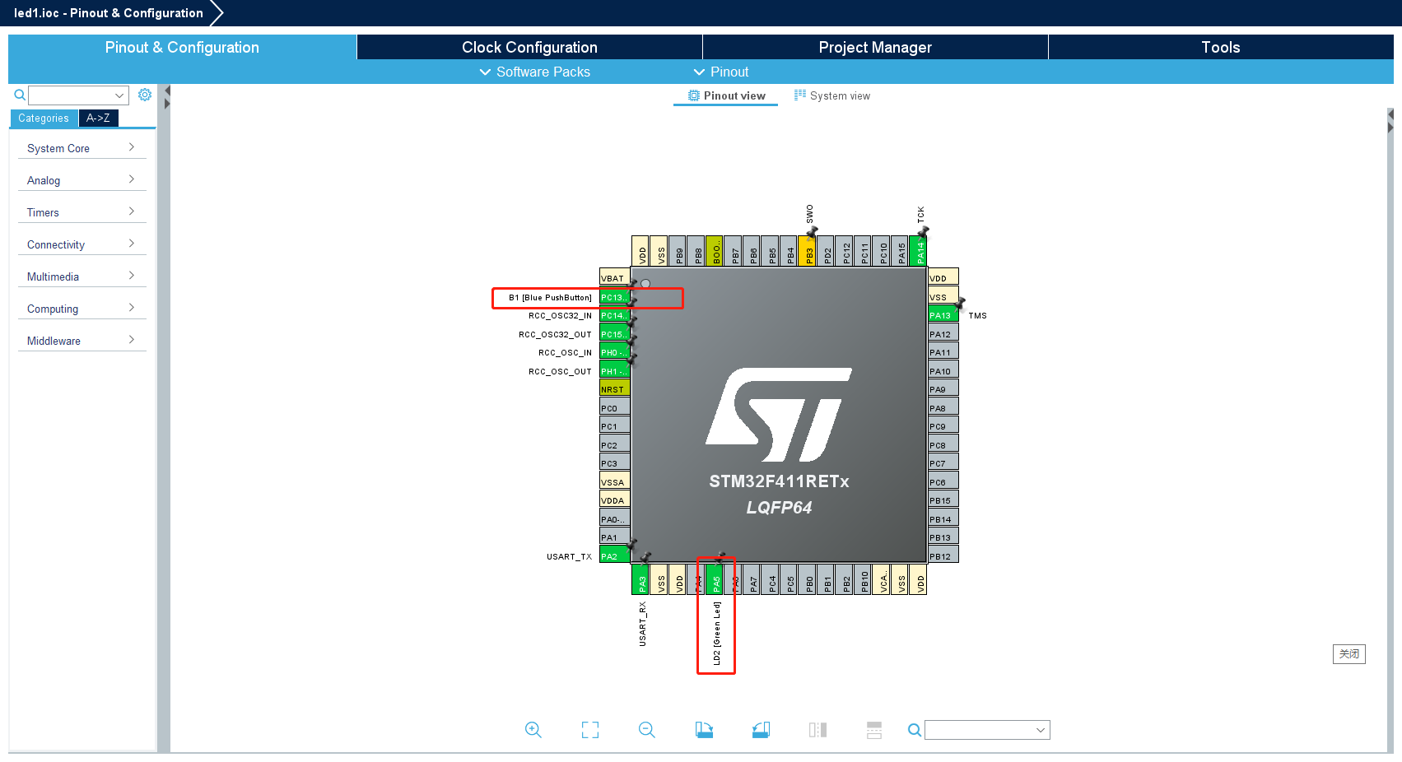Click the peripheral search input field
This screenshot has width=1402, height=762.
pyautogui.click(x=78, y=95)
